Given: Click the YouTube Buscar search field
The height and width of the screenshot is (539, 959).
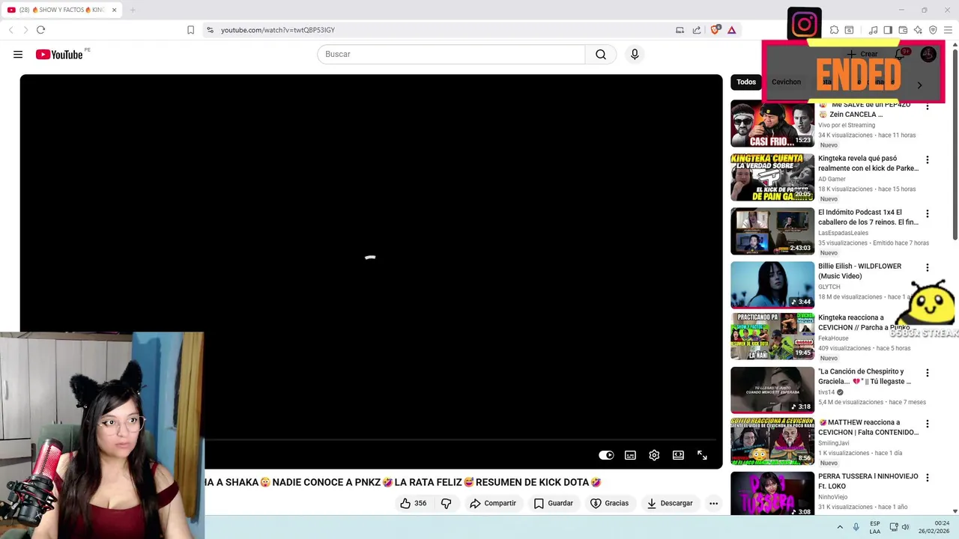Looking at the screenshot, I should point(451,55).
